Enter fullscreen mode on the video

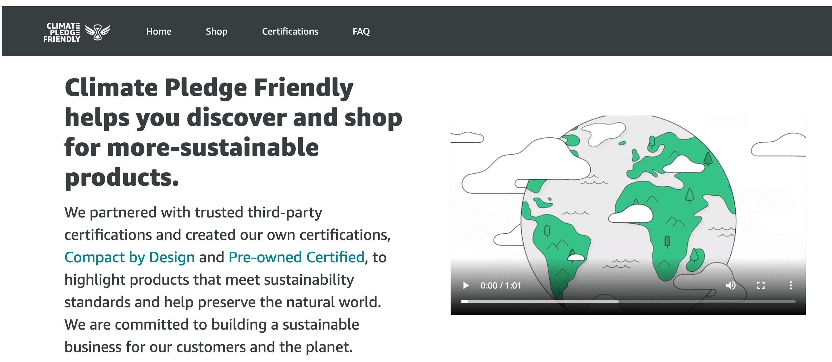761,286
